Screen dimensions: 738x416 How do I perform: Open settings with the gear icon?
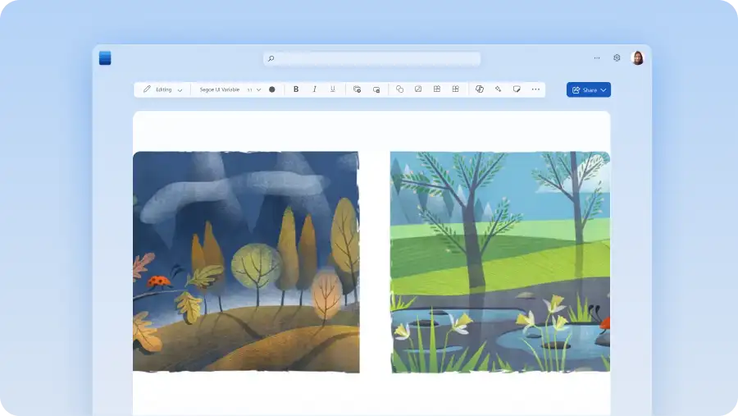617,58
